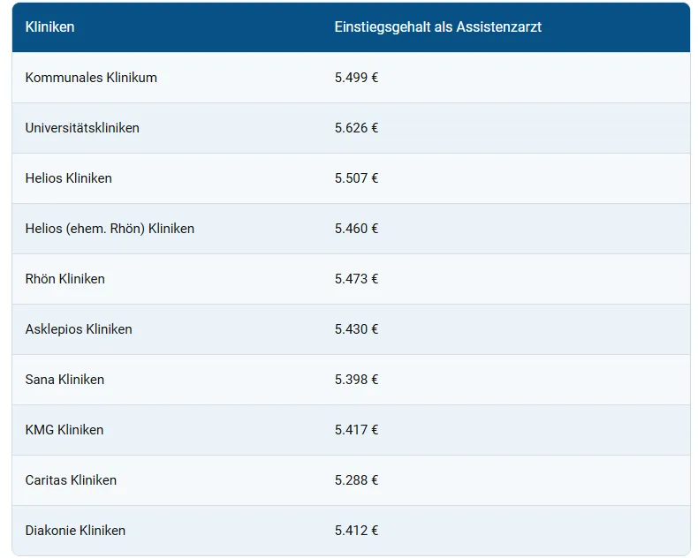698x558 pixels.
Task: Click the 5.288 € salary value
Action: [x=356, y=480]
